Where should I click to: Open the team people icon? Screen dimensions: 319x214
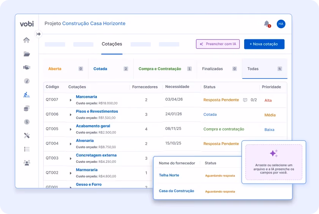27,162
